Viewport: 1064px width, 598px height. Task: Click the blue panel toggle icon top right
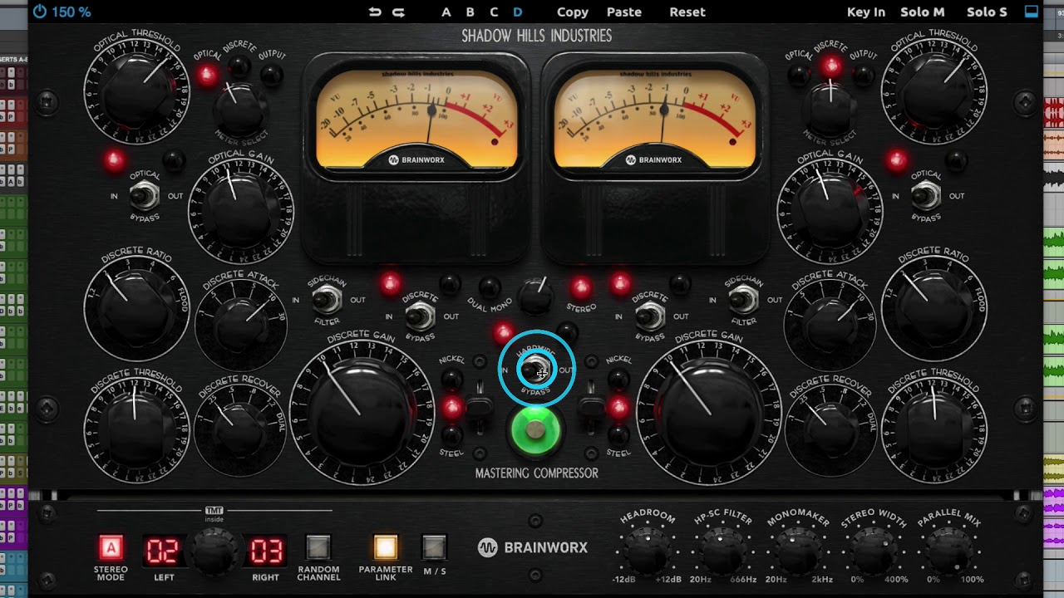click(x=1032, y=12)
